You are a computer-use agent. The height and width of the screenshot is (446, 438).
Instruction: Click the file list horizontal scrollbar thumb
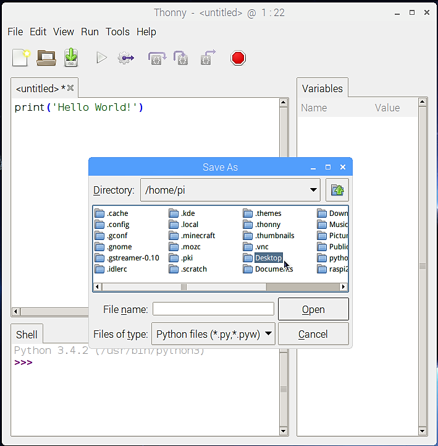(184, 287)
